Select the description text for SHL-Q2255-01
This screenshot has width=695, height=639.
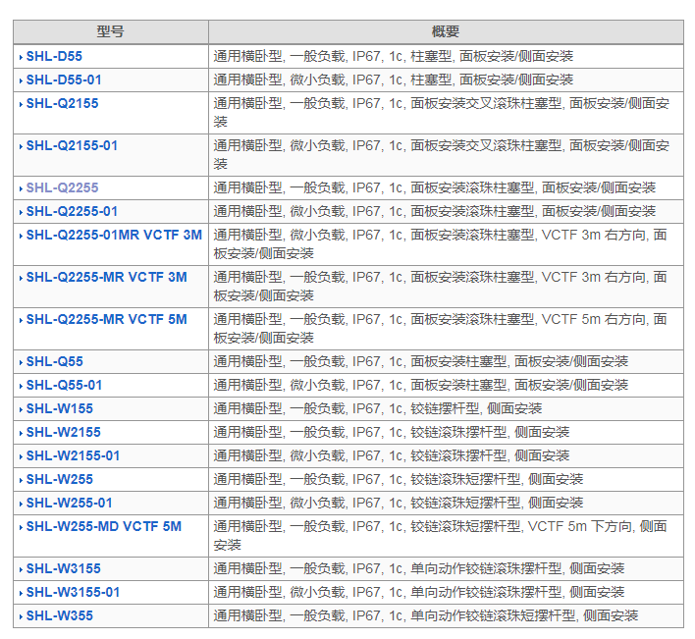pos(434,211)
